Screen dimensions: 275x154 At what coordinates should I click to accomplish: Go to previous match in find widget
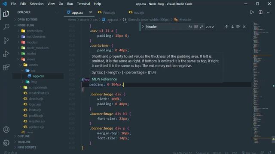[x=226, y=27]
